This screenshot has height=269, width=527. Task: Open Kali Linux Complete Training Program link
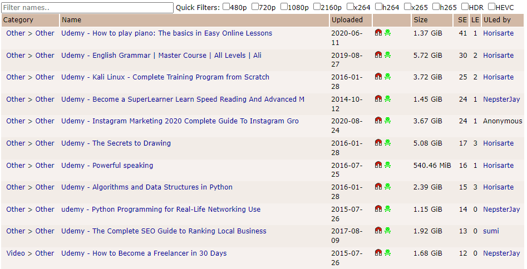(165, 77)
